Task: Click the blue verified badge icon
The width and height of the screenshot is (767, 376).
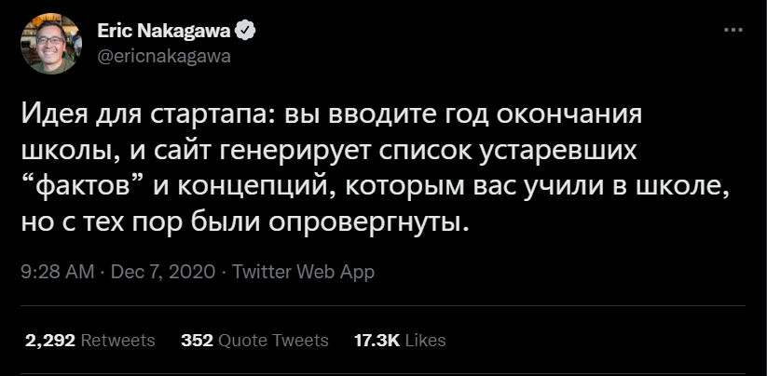Action: [246, 32]
